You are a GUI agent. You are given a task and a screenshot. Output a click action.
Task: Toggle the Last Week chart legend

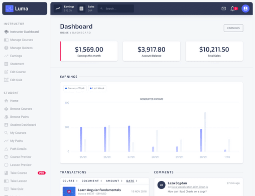[97, 88]
